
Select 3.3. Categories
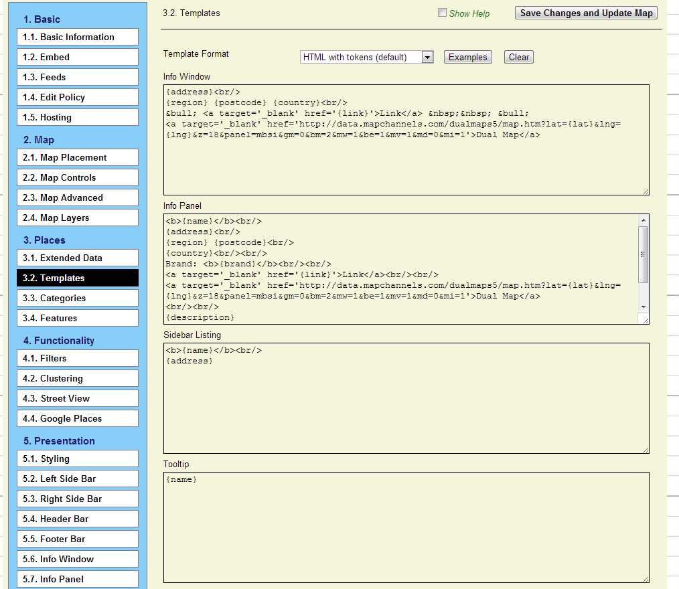[78, 298]
